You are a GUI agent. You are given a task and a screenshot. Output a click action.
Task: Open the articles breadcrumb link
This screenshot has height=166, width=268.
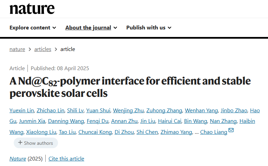point(43,49)
